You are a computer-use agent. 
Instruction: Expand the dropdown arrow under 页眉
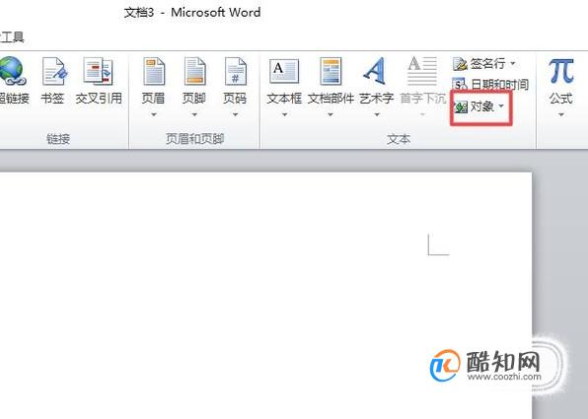click(x=153, y=114)
